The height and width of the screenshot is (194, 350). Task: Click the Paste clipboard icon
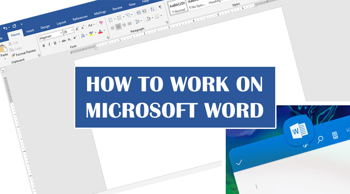[x=3, y=49]
